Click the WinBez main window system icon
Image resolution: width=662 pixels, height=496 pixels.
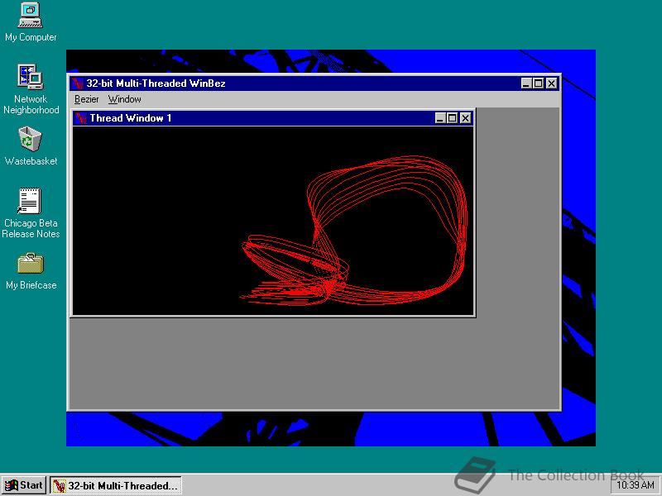(77, 83)
